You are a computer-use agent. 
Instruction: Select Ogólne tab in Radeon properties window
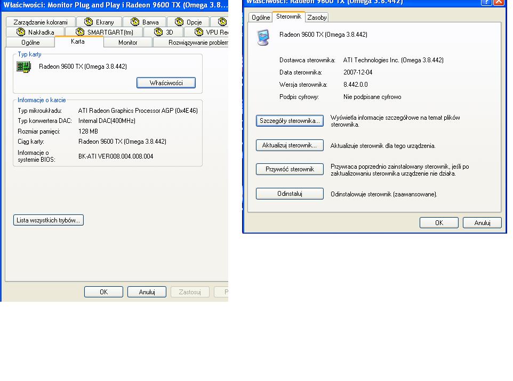260,18
